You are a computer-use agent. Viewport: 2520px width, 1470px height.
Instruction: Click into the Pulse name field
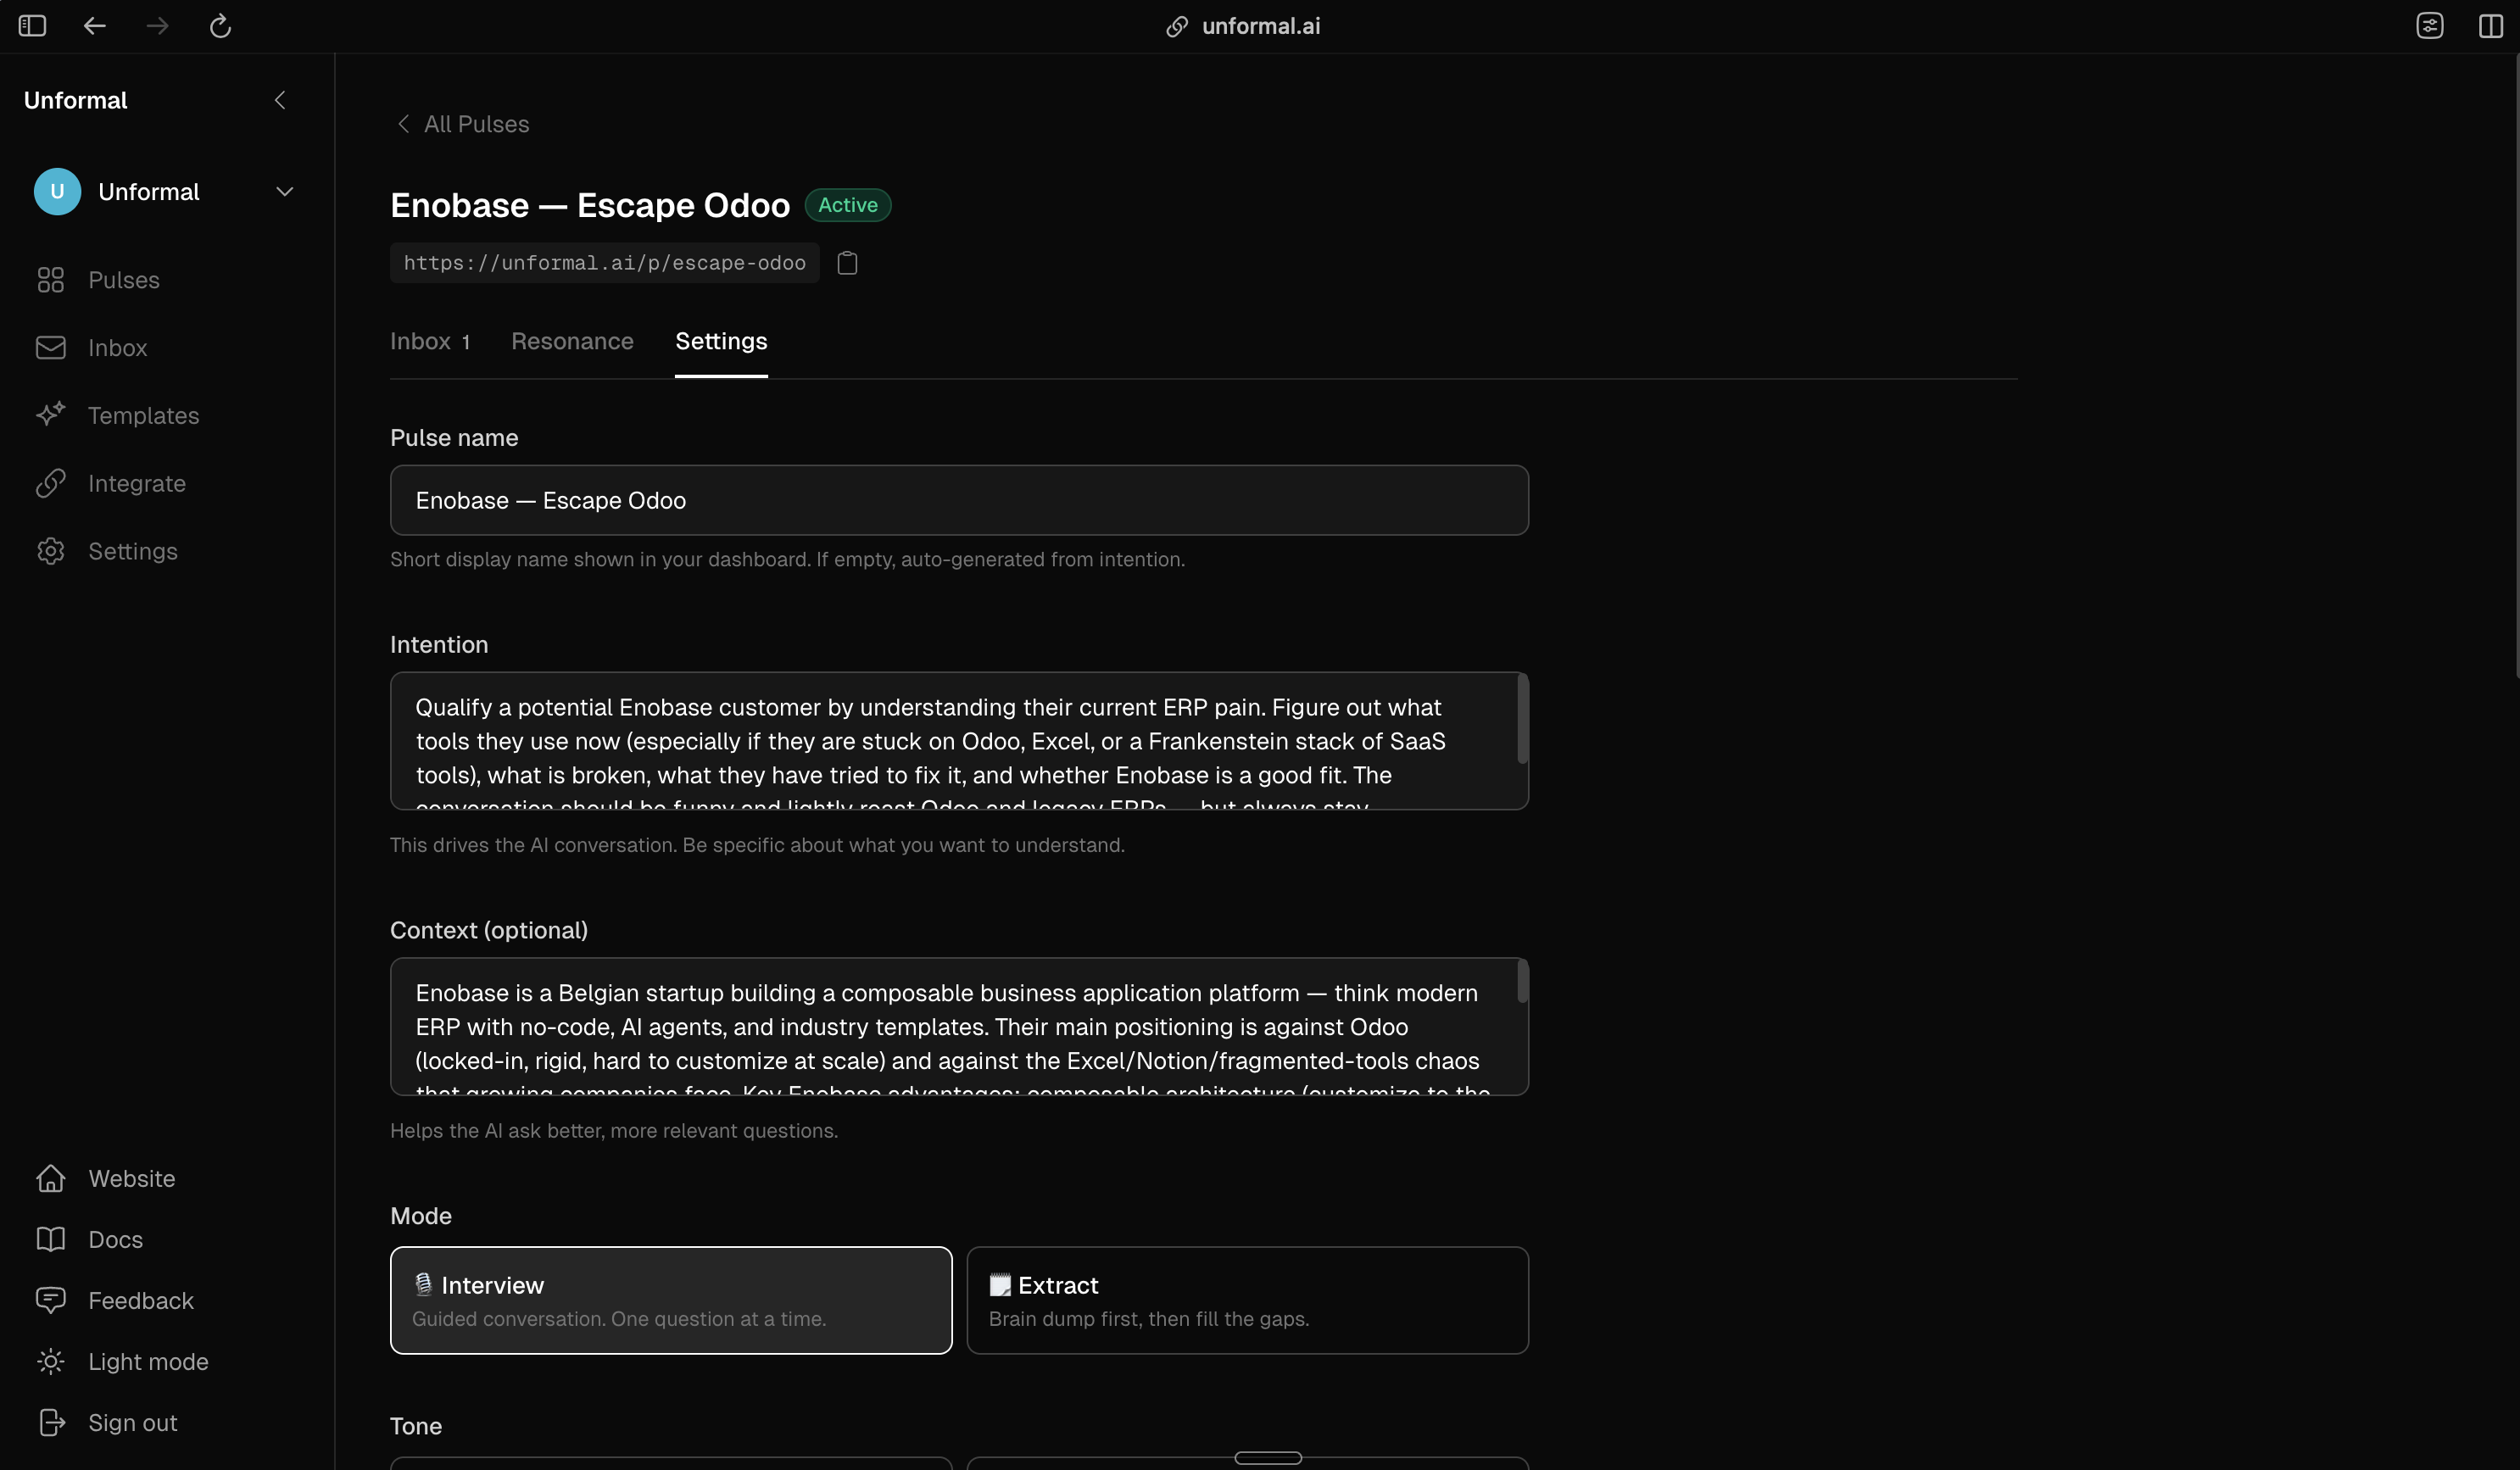959,500
